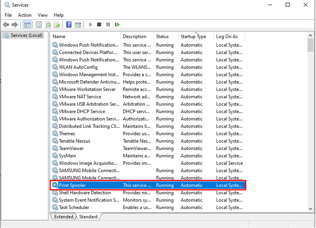The image size is (316, 228).
Task: Select VMware DHCP Service row
Action: click(148, 111)
